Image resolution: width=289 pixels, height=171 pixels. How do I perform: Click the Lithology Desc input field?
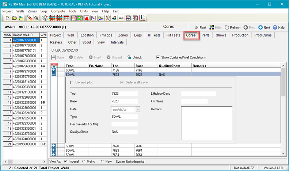point(198,94)
